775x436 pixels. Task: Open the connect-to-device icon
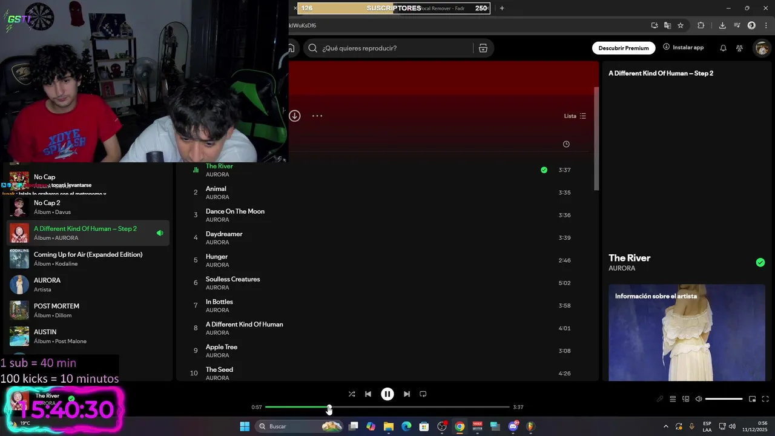tap(686, 399)
